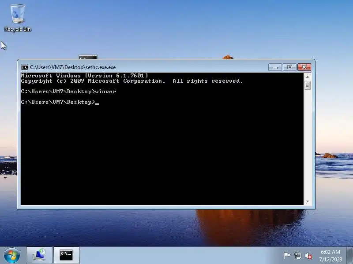The width and height of the screenshot is (353, 264).
Task: Close the sethc.exe.exe console window
Action: tap(304, 67)
